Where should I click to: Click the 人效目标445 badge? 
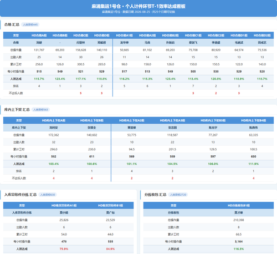30,24
